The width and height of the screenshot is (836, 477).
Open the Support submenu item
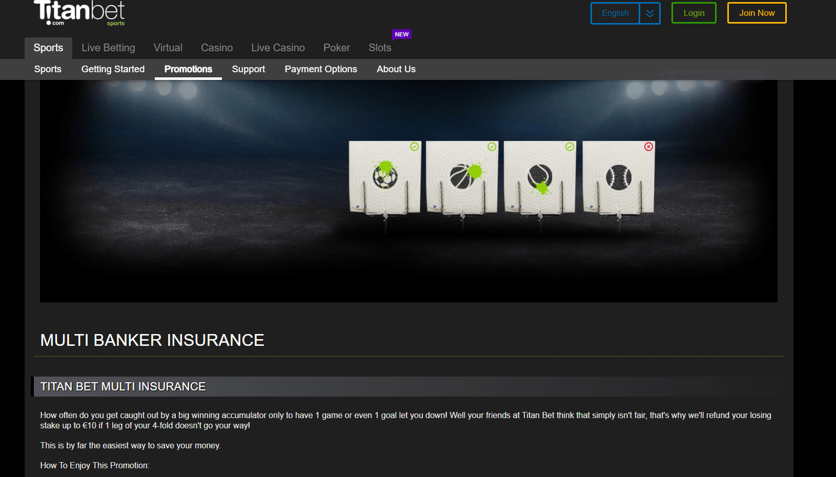249,69
